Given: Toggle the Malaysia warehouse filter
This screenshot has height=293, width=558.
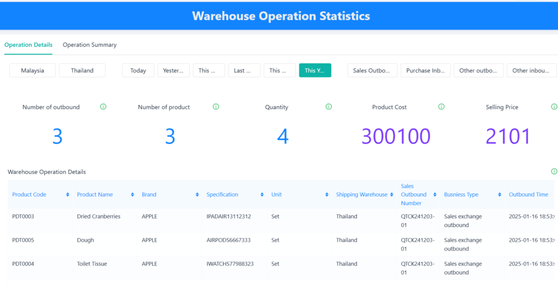Looking at the screenshot, I should [x=33, y=70].
